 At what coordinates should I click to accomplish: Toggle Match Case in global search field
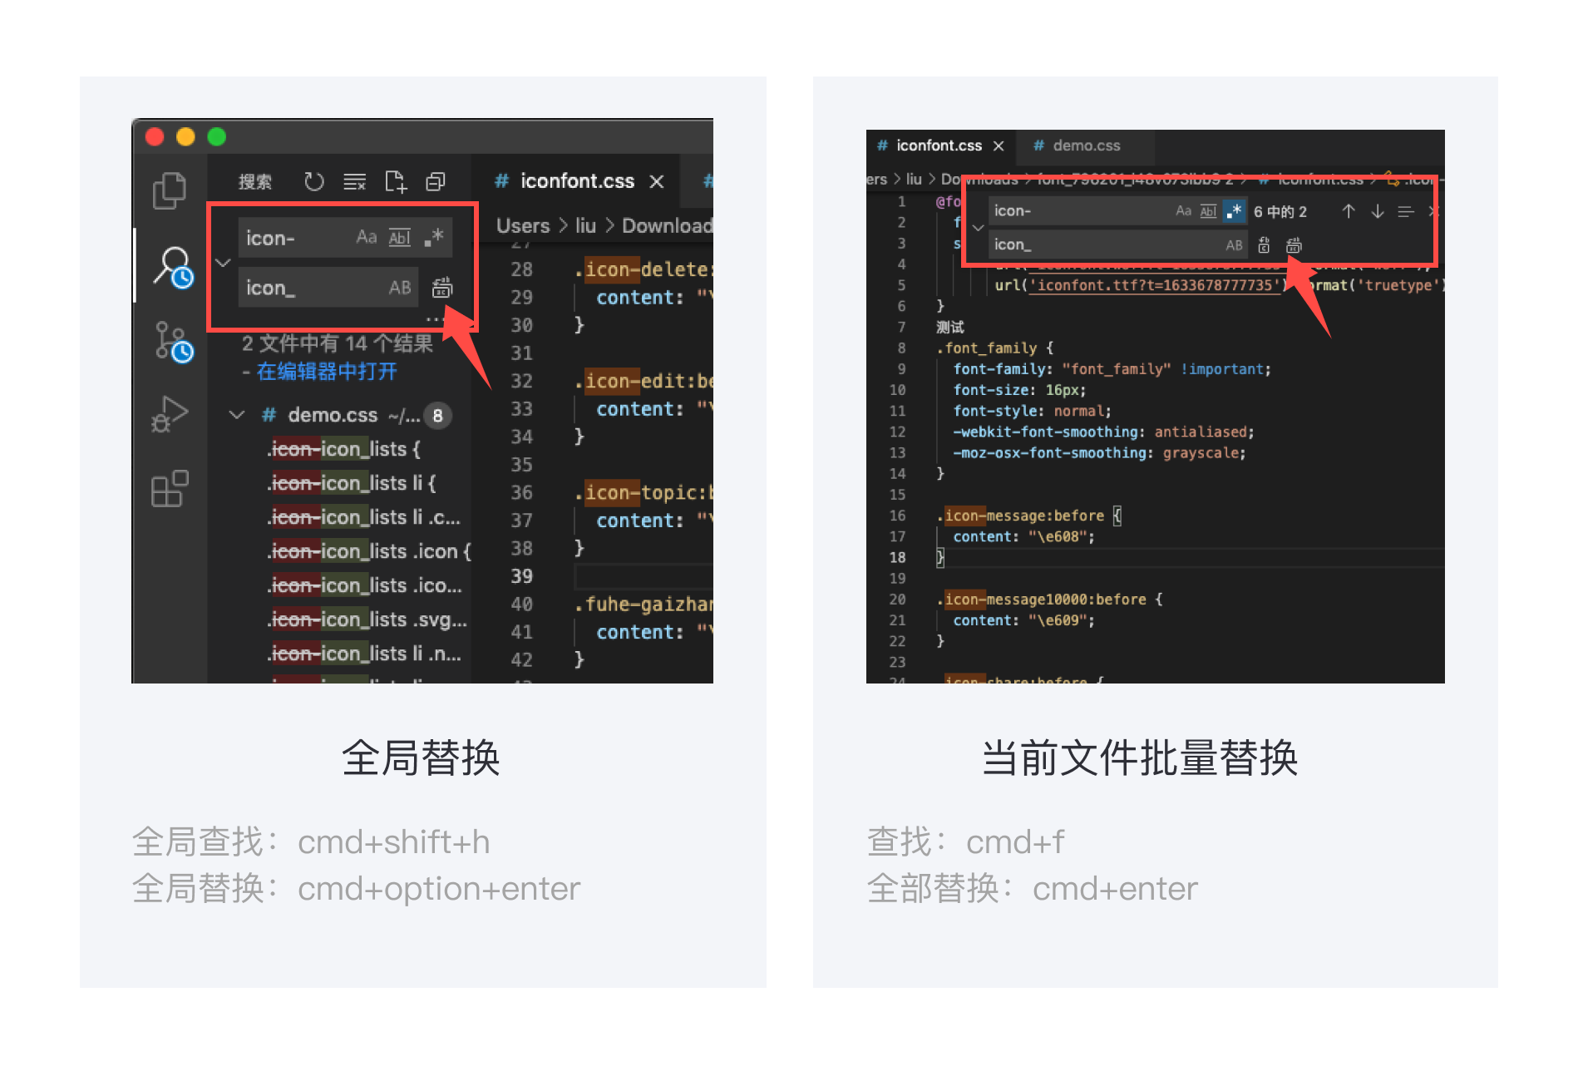point(366,237)
